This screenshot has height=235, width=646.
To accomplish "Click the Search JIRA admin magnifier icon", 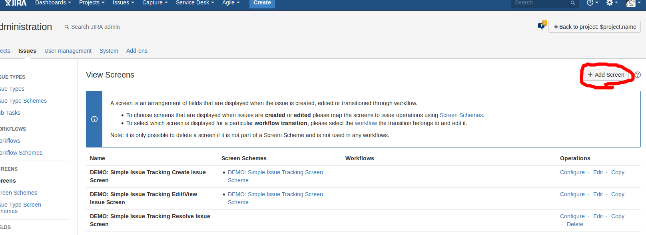I will click(67, 27).
